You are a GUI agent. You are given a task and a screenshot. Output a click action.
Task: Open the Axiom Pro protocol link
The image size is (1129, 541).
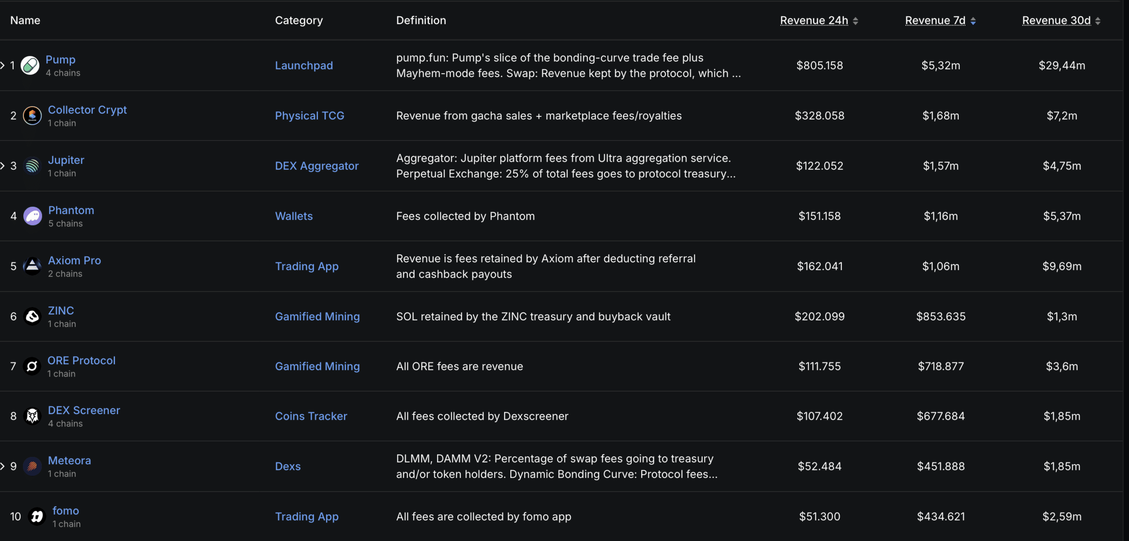pos(75,260)
